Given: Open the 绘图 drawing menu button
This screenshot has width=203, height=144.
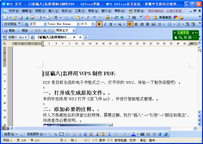Looking at the screenshot, I should point(11,134).
